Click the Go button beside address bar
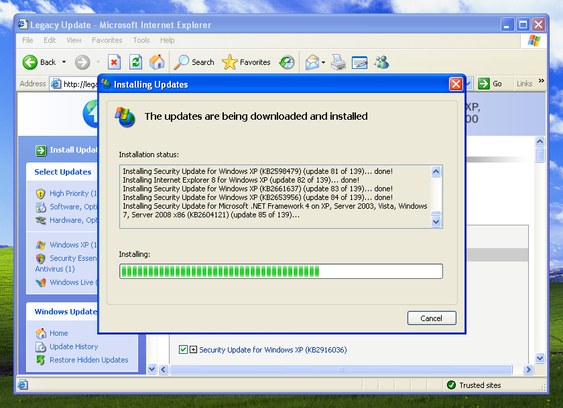This screenshot has height=408, width=563. [490, 84]
